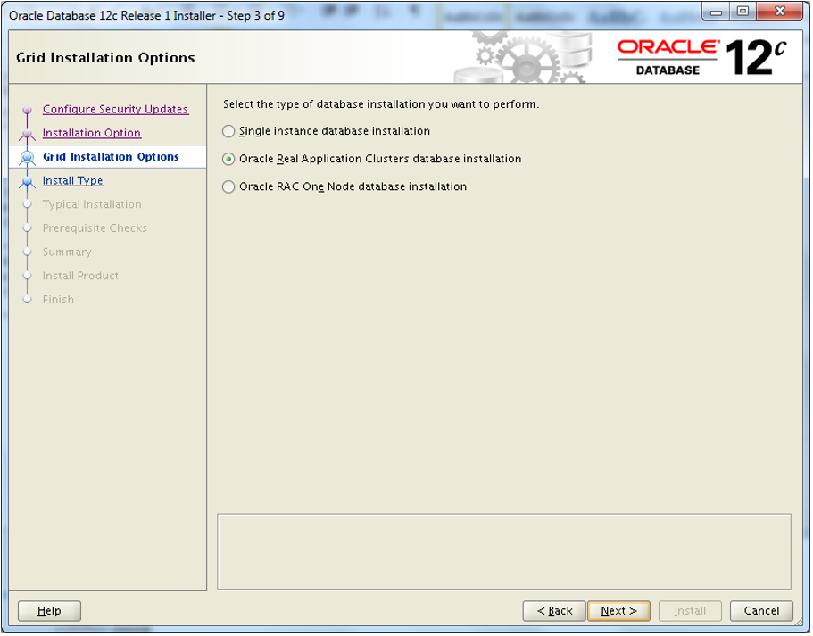Click the 'Grid Installation Options' page heading
Viewport: 813px width, 636px height.
pos(106,58)
